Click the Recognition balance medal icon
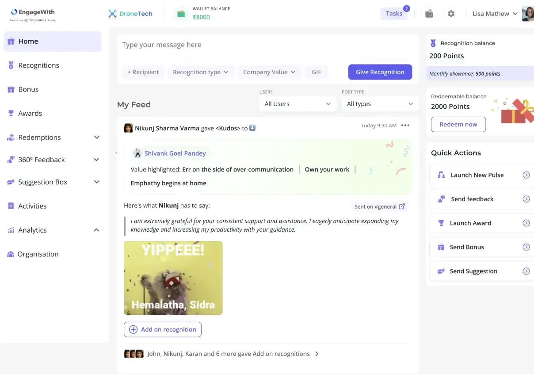The height and width of the screenshot is (374, 534). [x=433, y=43]
